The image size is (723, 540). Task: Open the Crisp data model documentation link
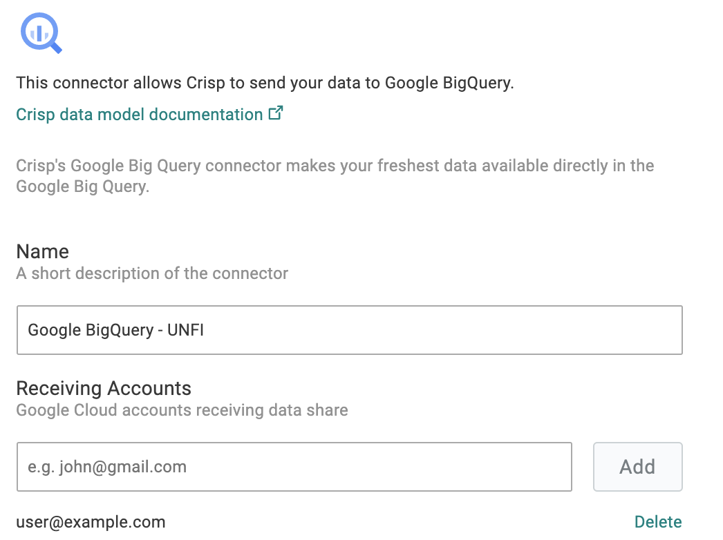139,114
